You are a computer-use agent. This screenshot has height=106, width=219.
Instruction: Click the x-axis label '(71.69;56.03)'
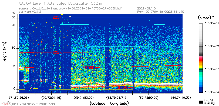click(19, 97)
